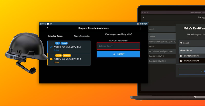Click the search field in Mike's RealWear dialog

pyautogui.click(x=192, y=43)
